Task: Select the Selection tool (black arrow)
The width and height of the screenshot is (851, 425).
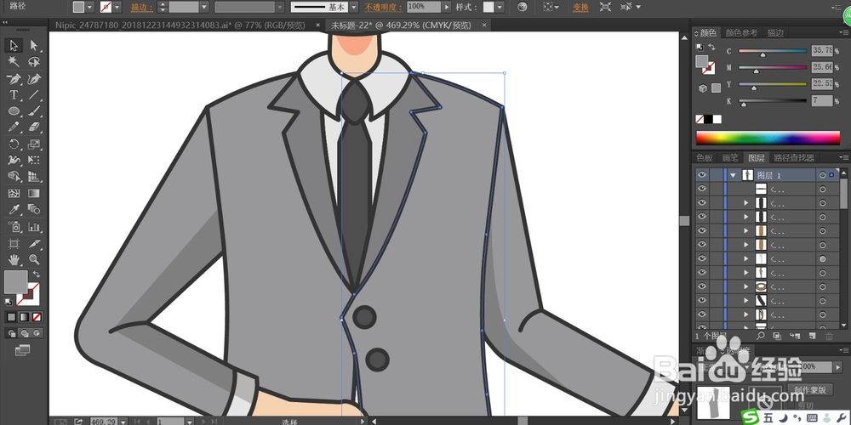Action: (x=14, y=46)
